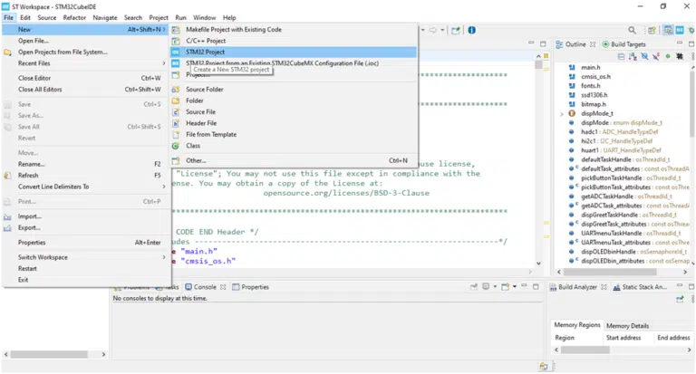Maximize the Console view

tap(536, 286)
